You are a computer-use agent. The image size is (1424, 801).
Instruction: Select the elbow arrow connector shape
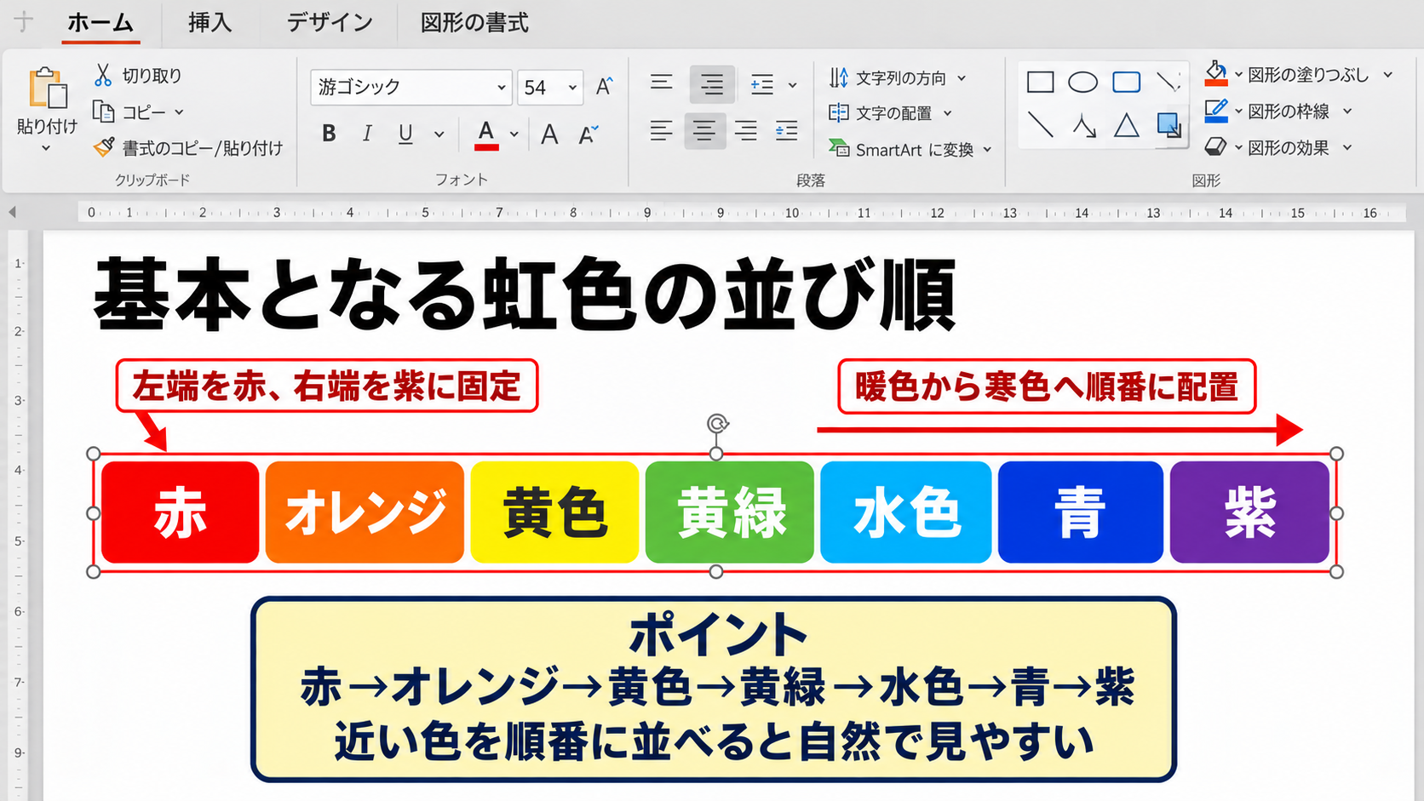pyautogui.click(x=1083, y=126)
